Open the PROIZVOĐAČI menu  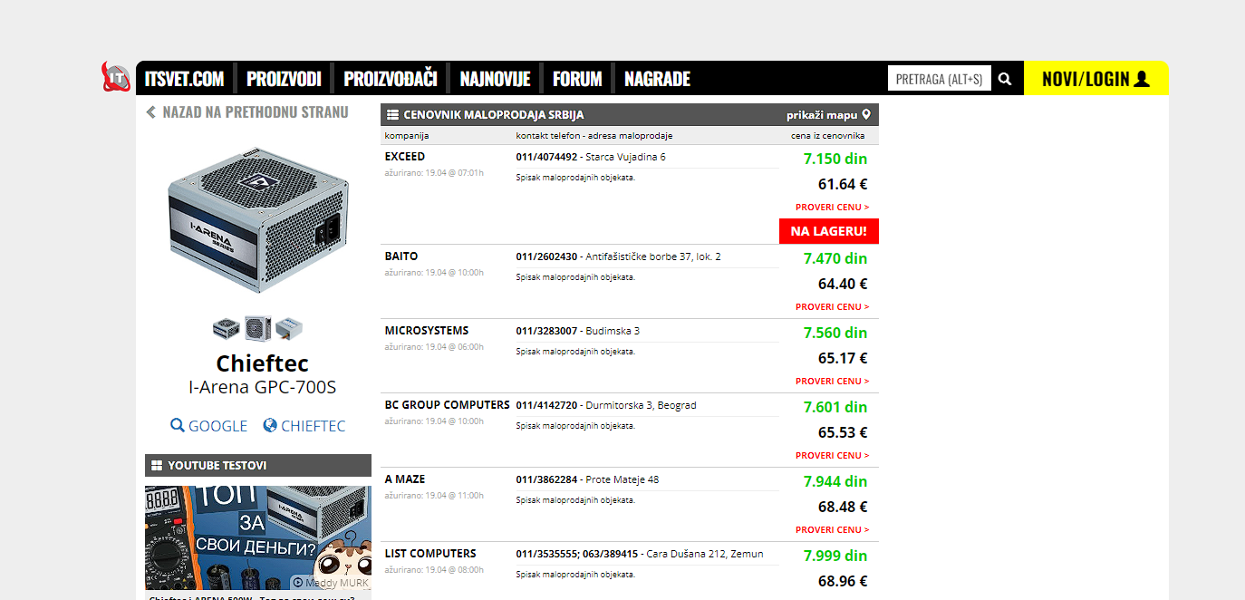pos(391,79)
